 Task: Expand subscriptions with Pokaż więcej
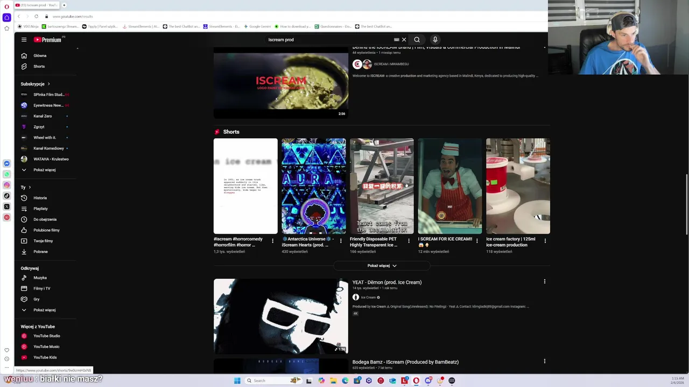44,170
